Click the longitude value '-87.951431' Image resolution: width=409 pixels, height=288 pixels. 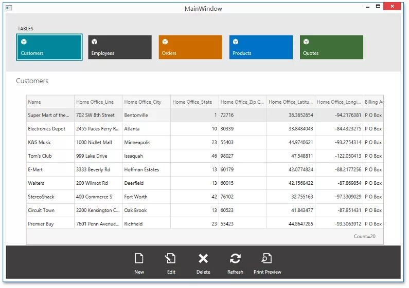349,210
